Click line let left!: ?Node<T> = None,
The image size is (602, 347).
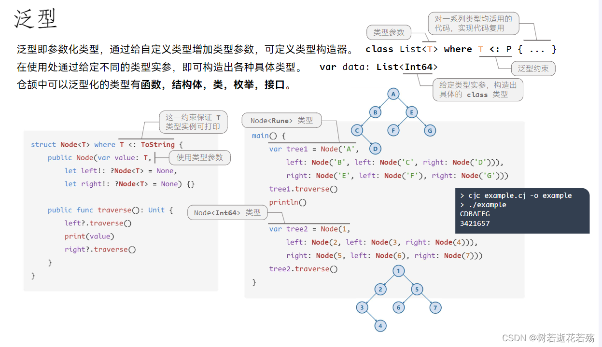[x=121, y=170]
